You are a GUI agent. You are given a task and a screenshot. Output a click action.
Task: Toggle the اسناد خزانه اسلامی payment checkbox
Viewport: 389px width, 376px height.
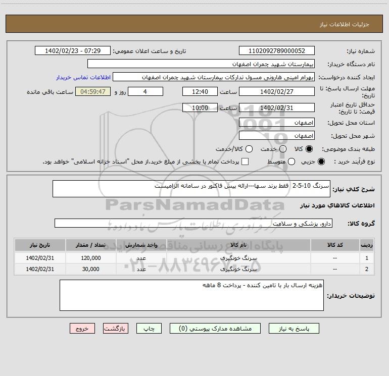point(245,162)
